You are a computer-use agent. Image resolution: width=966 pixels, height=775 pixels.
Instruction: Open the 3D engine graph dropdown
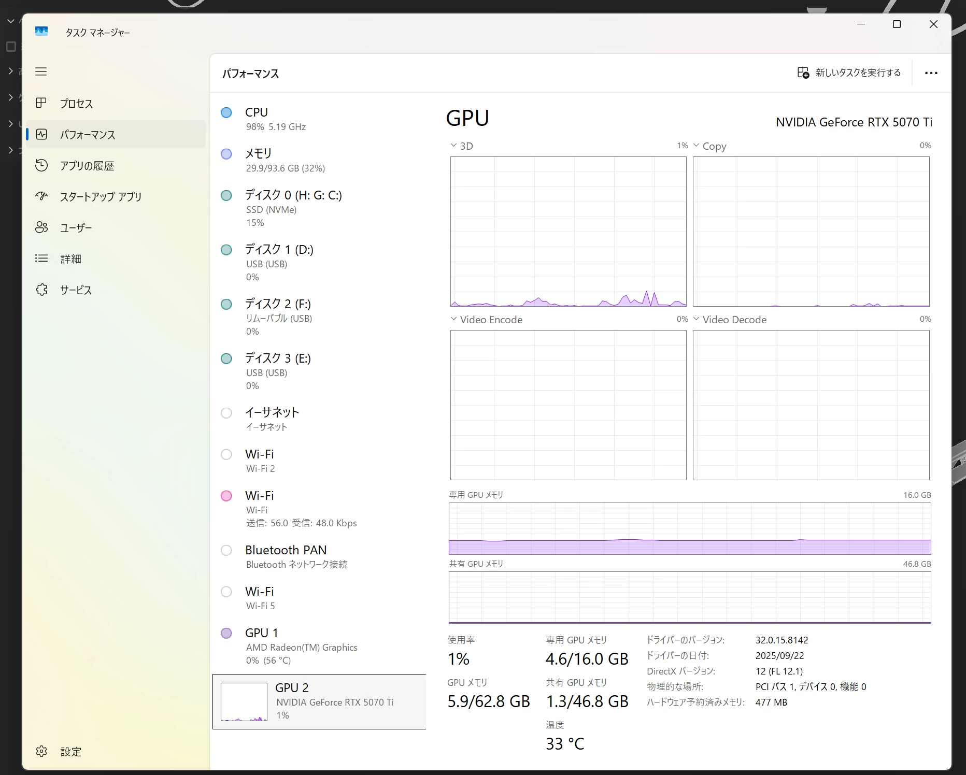click(453, 146)
